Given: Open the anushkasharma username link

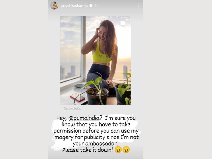Looking at the screenshot, I should [x=74, y=6].
